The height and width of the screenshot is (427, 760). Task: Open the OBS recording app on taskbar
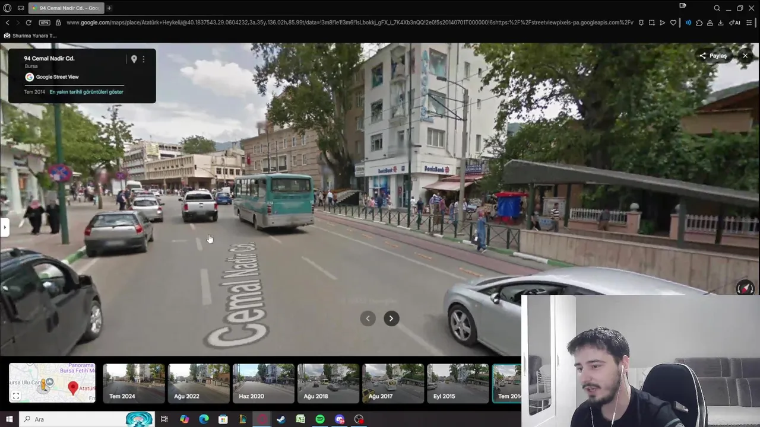[359, 419]
